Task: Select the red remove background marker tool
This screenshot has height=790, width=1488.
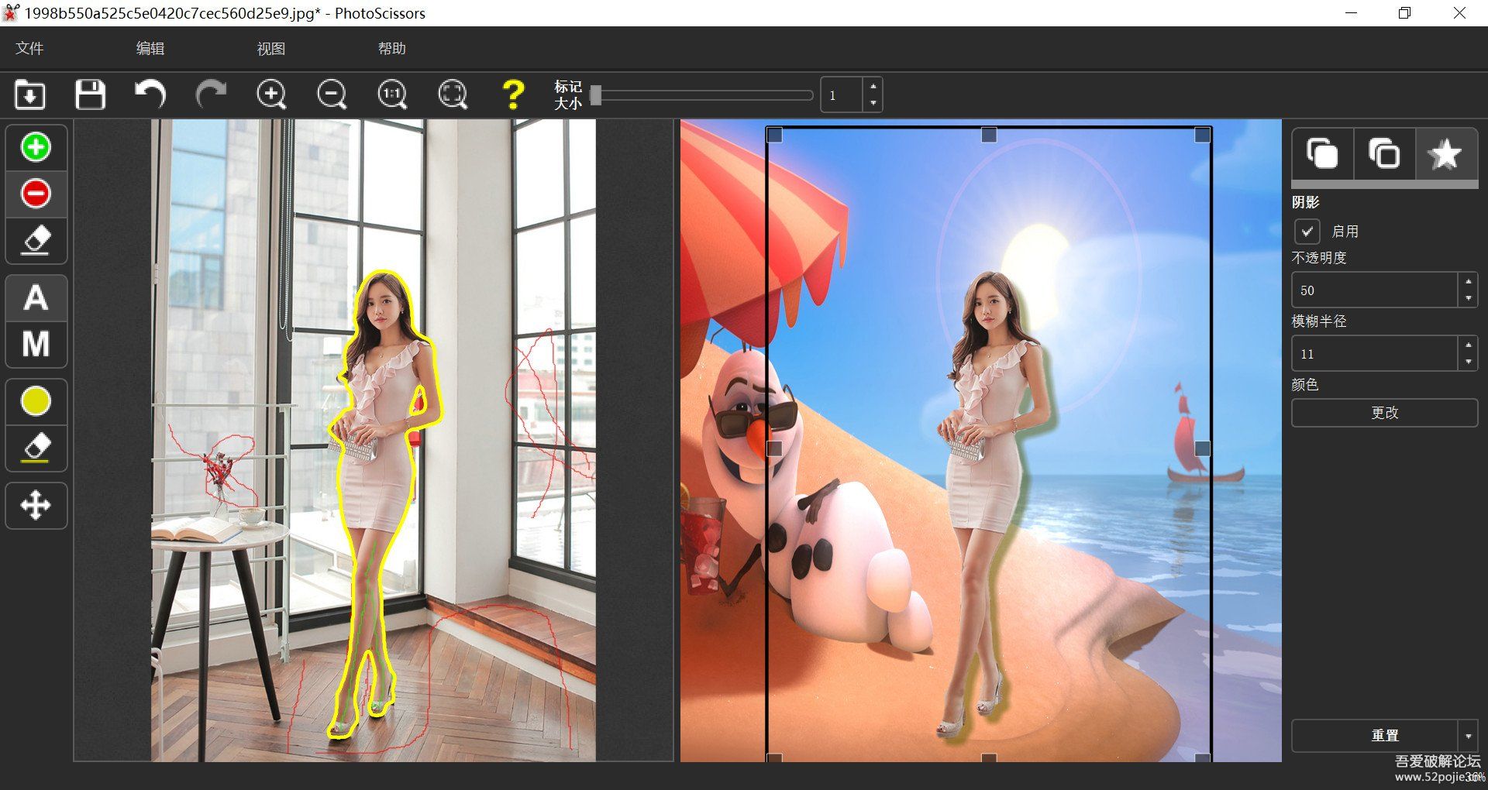Action: click(x=36, y=194)
